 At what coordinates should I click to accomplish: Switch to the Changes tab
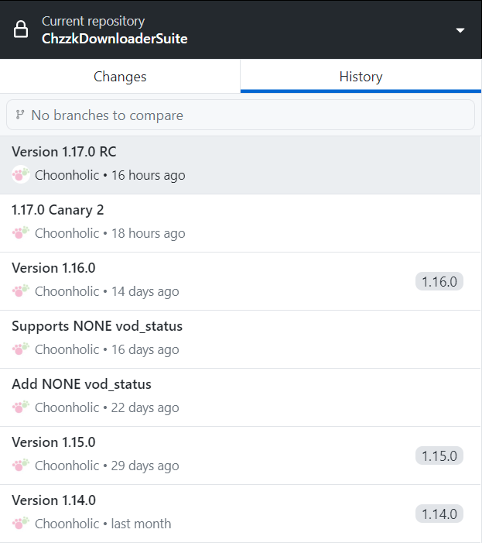click(120, 77)
